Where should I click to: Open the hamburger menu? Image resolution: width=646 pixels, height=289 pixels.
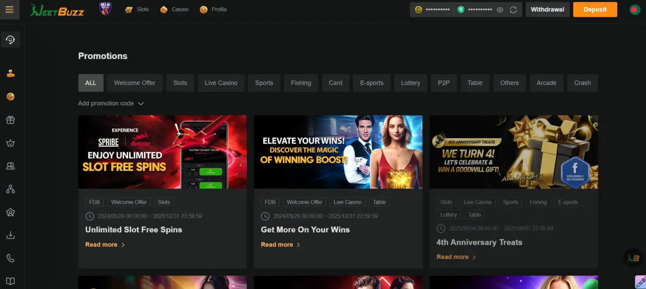(x=10, y=10)
